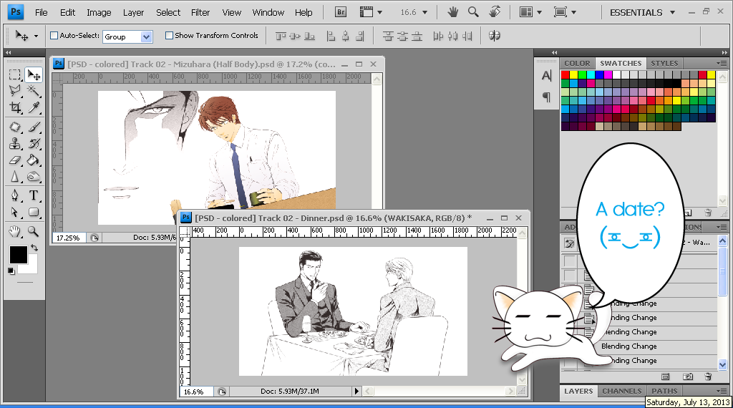This screenshot has width=733, height=408.
Task: Switch to the PATHS tab
Action: coord(664,391)
